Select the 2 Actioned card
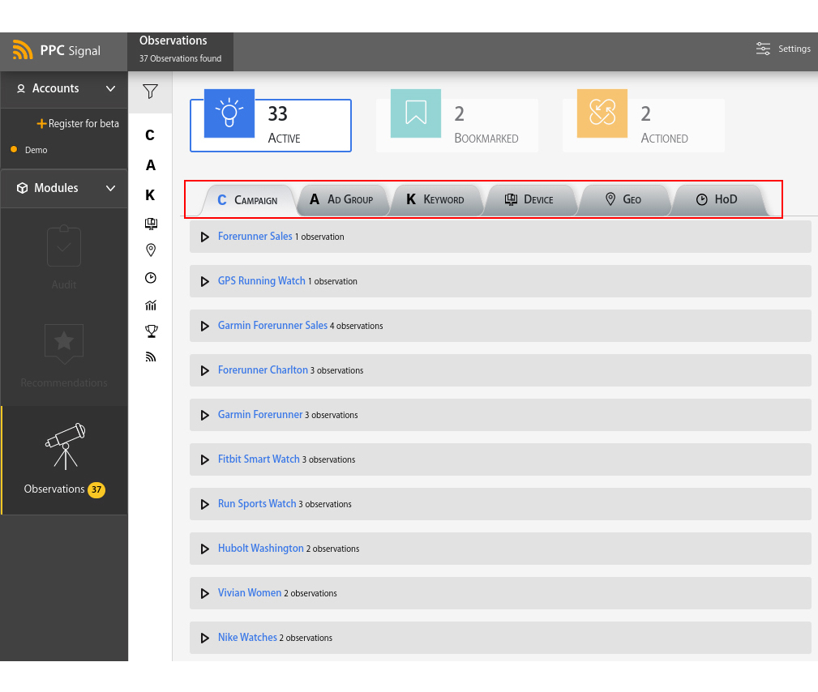The width and height of the screenshot is (818, 692). pyautogui.click(x=643, y=126)
